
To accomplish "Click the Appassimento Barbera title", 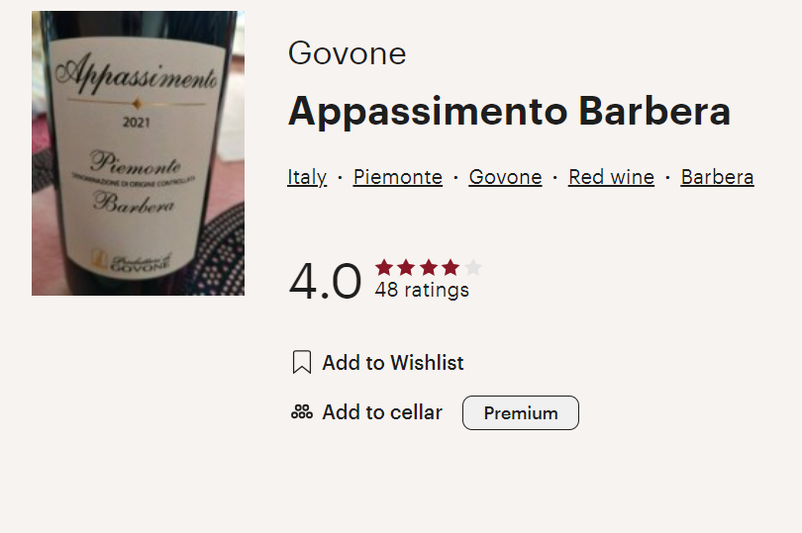I will coord(509,112).
